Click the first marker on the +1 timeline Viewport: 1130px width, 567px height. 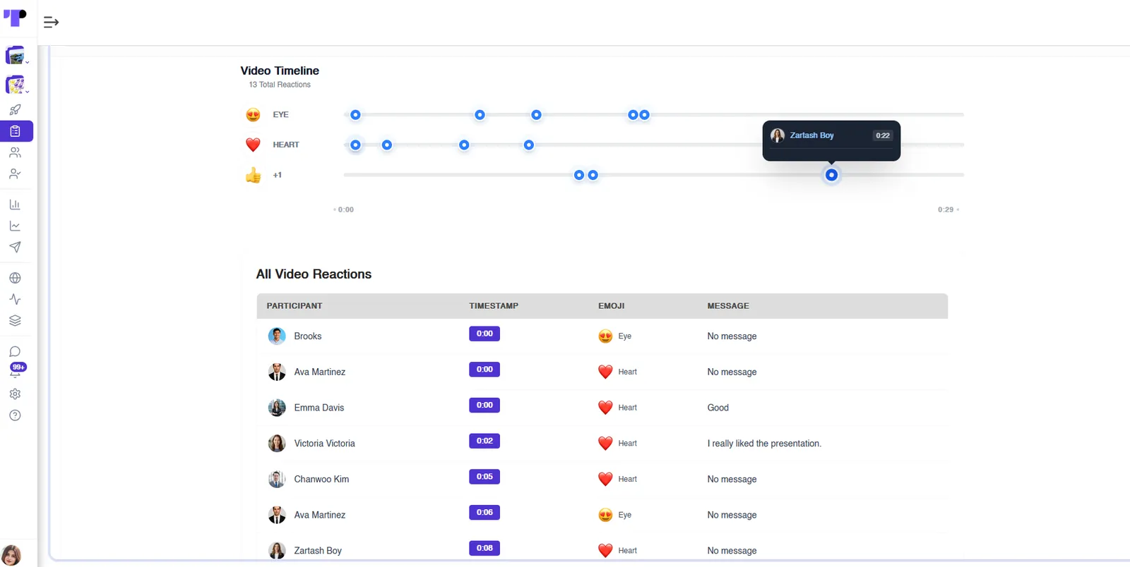tap(579, 175)
